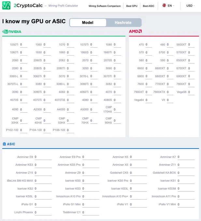201x221 pixels.
Task: Click the Antminer Z15 label
Action: tap(24, 173)
